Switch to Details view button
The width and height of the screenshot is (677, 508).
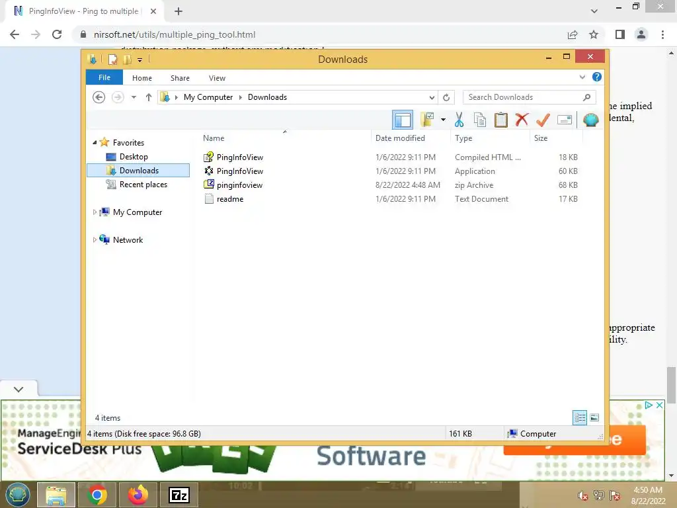coord(579,417)
